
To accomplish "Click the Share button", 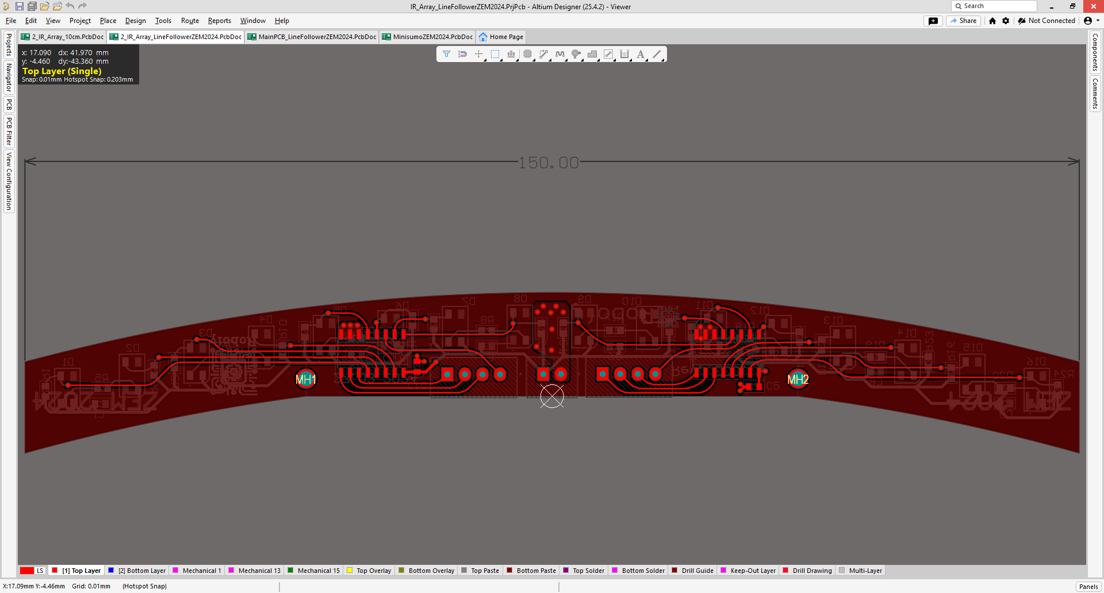I will 964,21.
